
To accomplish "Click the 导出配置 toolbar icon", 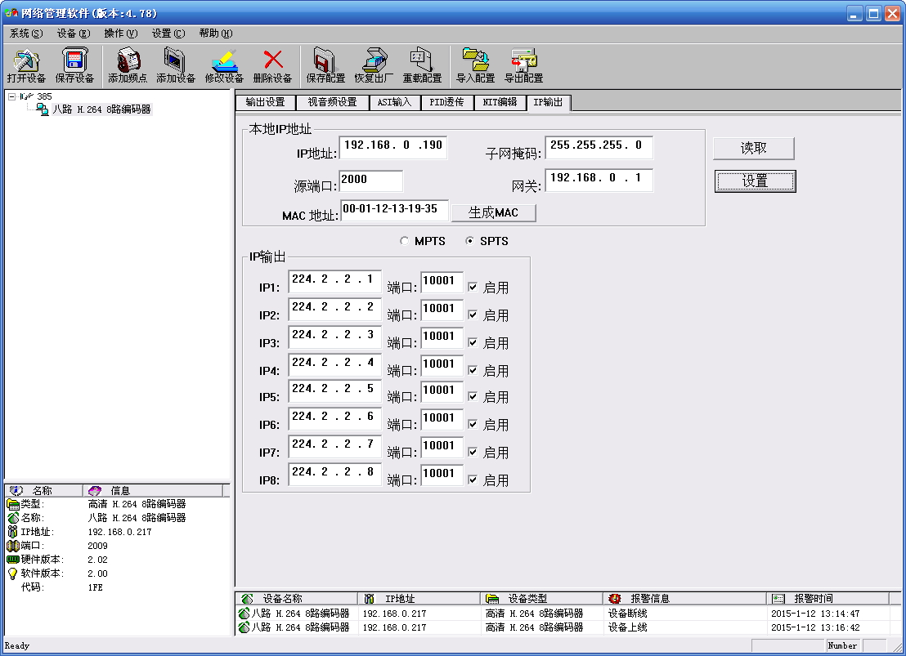I will (x=523, y=60).
